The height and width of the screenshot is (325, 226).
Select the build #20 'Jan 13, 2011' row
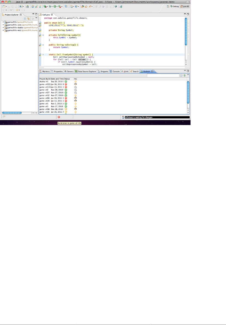[113, 101]
